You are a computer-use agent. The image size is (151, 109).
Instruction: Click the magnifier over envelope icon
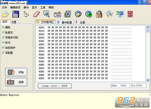click(x=109, y=14)
